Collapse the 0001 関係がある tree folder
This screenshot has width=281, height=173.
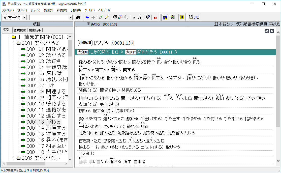(x=14, y=43)
